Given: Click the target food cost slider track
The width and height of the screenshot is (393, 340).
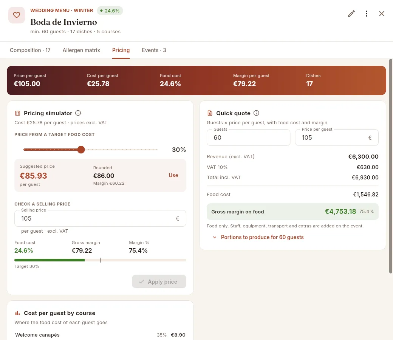Looking at the screenshot, I should point(90,150).
